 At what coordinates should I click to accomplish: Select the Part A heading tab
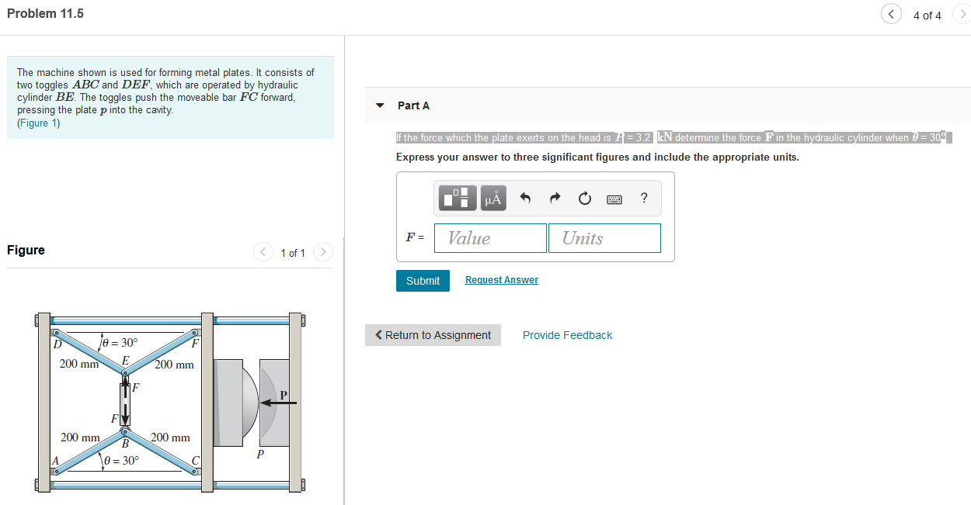click(412, 105)
